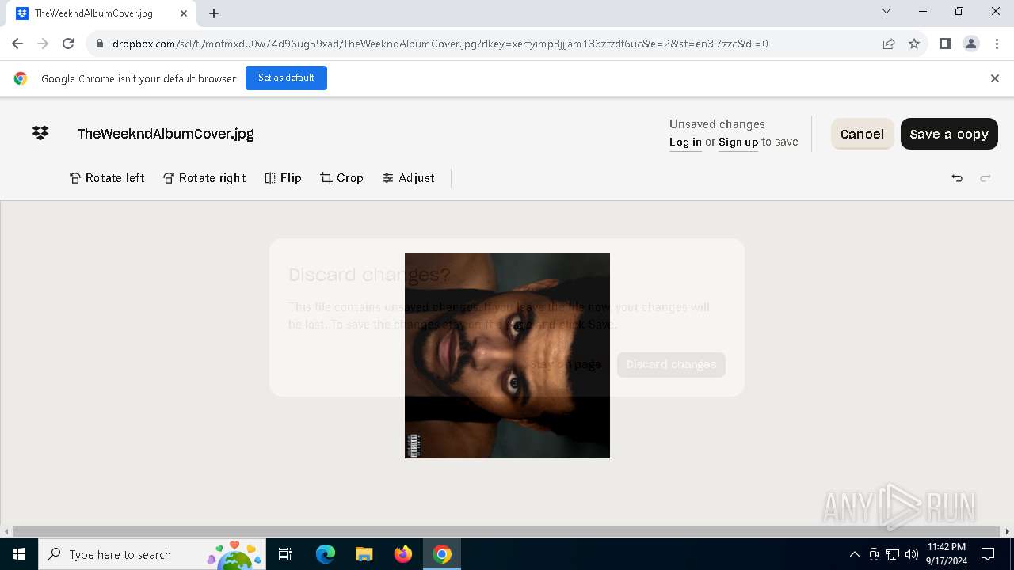The image size is (1014, 570).
Task: Open the volume control tray icon
Action: 912,554
